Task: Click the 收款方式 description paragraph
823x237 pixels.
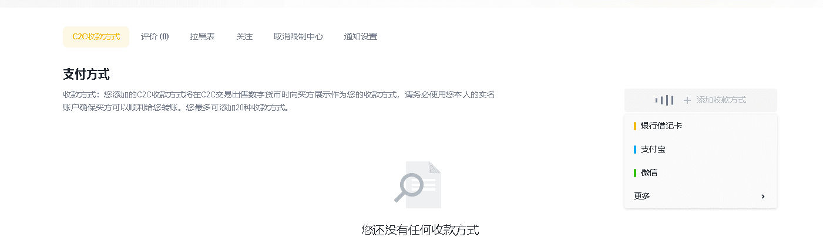Action: coord(279,101)
